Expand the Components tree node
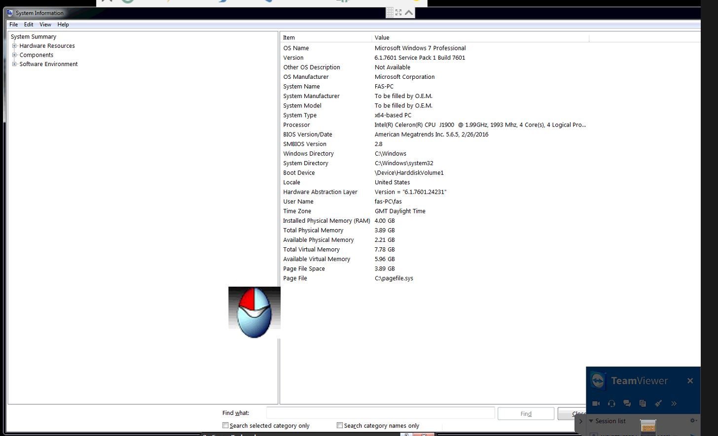The image size is (718, 436). click(15, 55)
